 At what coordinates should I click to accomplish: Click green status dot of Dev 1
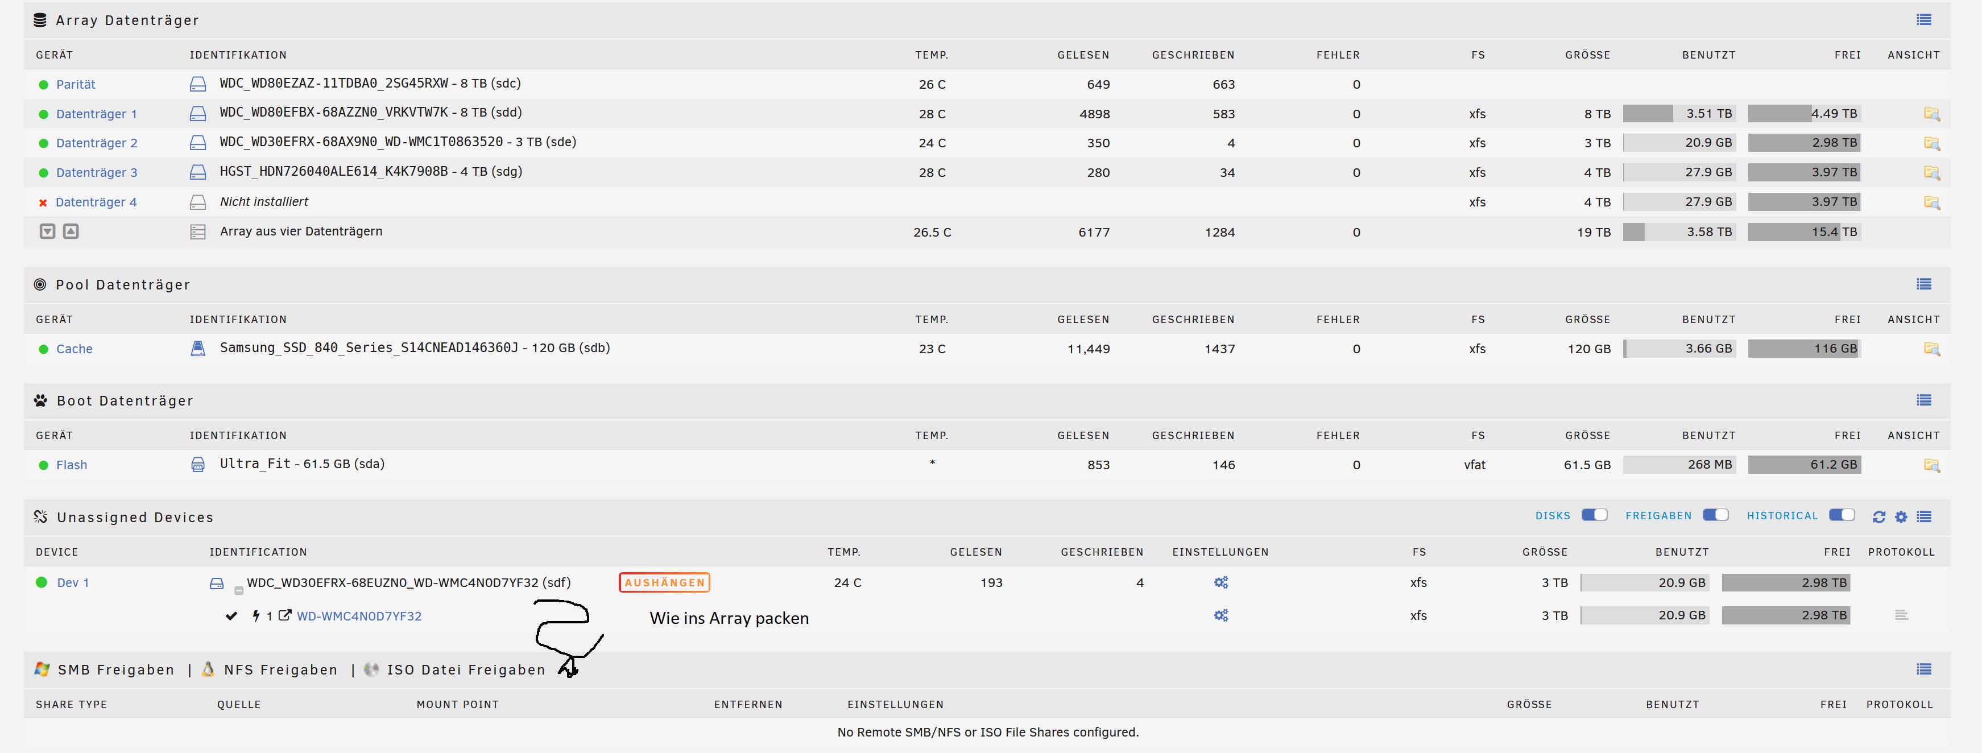(x=42, y=583)
